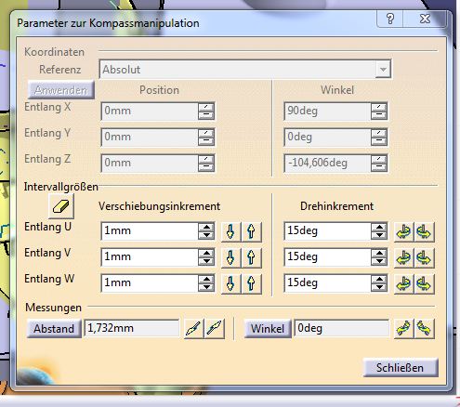Click second measured-angle rotate icon beside Winkel
Screen dimensions: 460x407
coord(424,328)
